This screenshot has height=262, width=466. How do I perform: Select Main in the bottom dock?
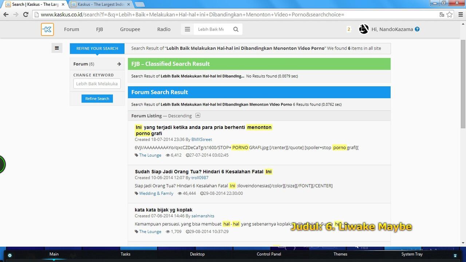tap(54, 254)
